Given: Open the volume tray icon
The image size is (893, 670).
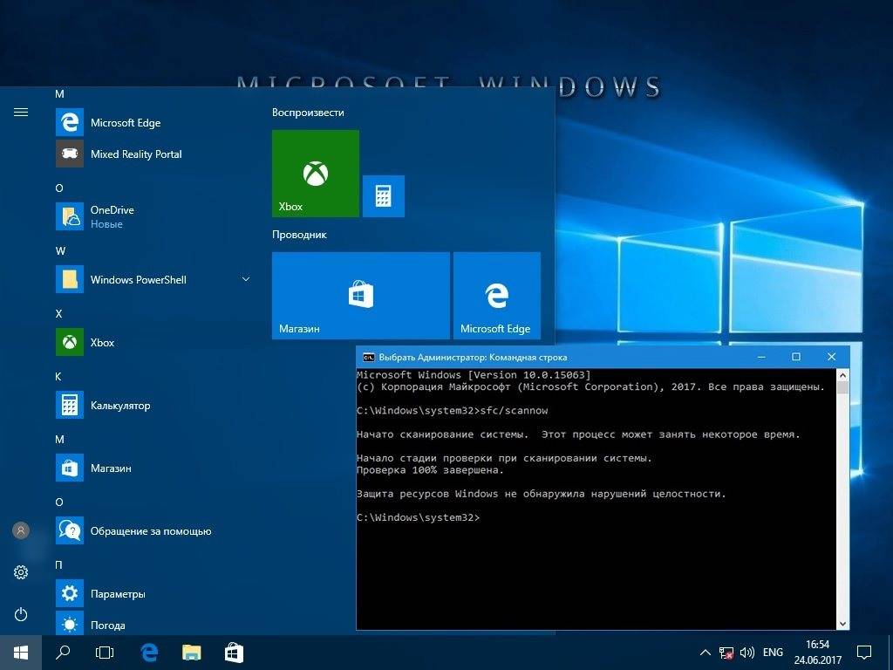Looking at the screenshot, I should point(746,653).
